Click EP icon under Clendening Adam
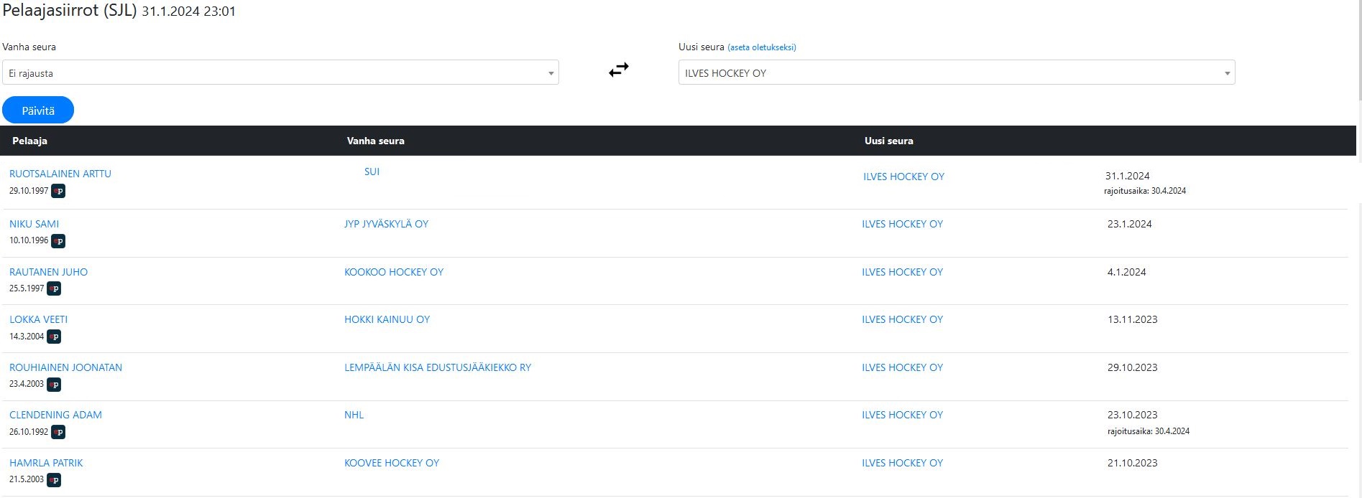 [58, 432]
